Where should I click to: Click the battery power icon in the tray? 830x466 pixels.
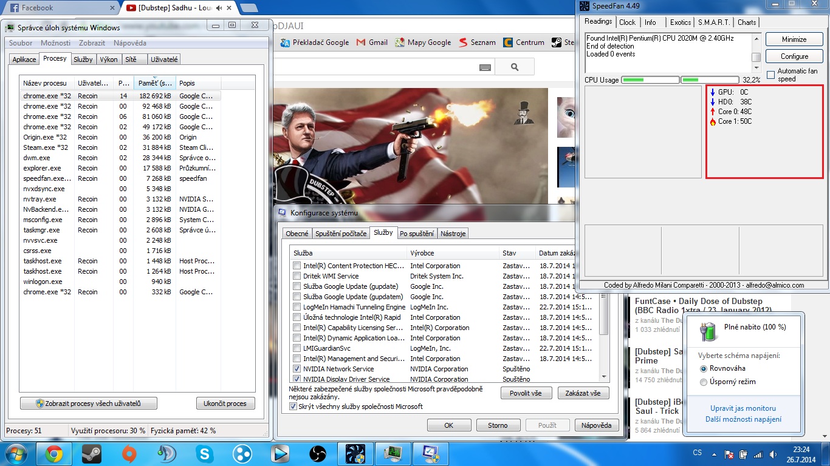[x=743, y=454]
